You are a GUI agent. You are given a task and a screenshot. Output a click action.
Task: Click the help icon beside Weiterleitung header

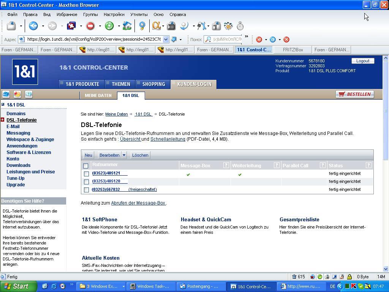[277, 165]
